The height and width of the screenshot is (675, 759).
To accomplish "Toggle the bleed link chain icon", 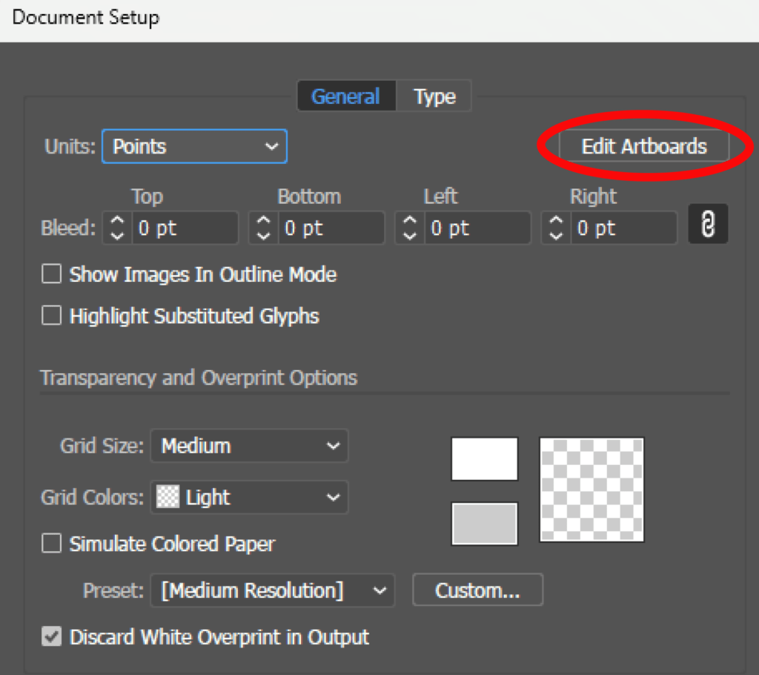I will [x=708, y=224].
